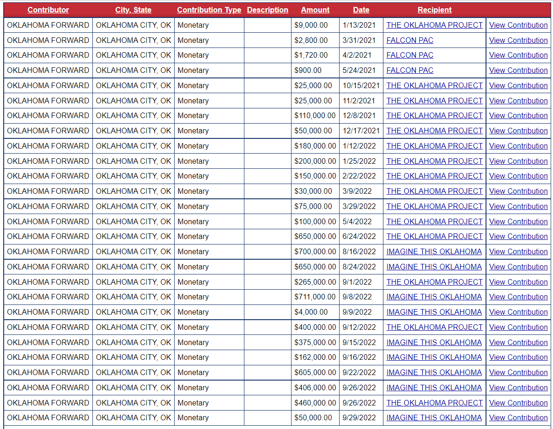Viewport: 553px width, 429px height.
Task: View Contribution for the $110,000.00 row
Action: coord(518,115)
